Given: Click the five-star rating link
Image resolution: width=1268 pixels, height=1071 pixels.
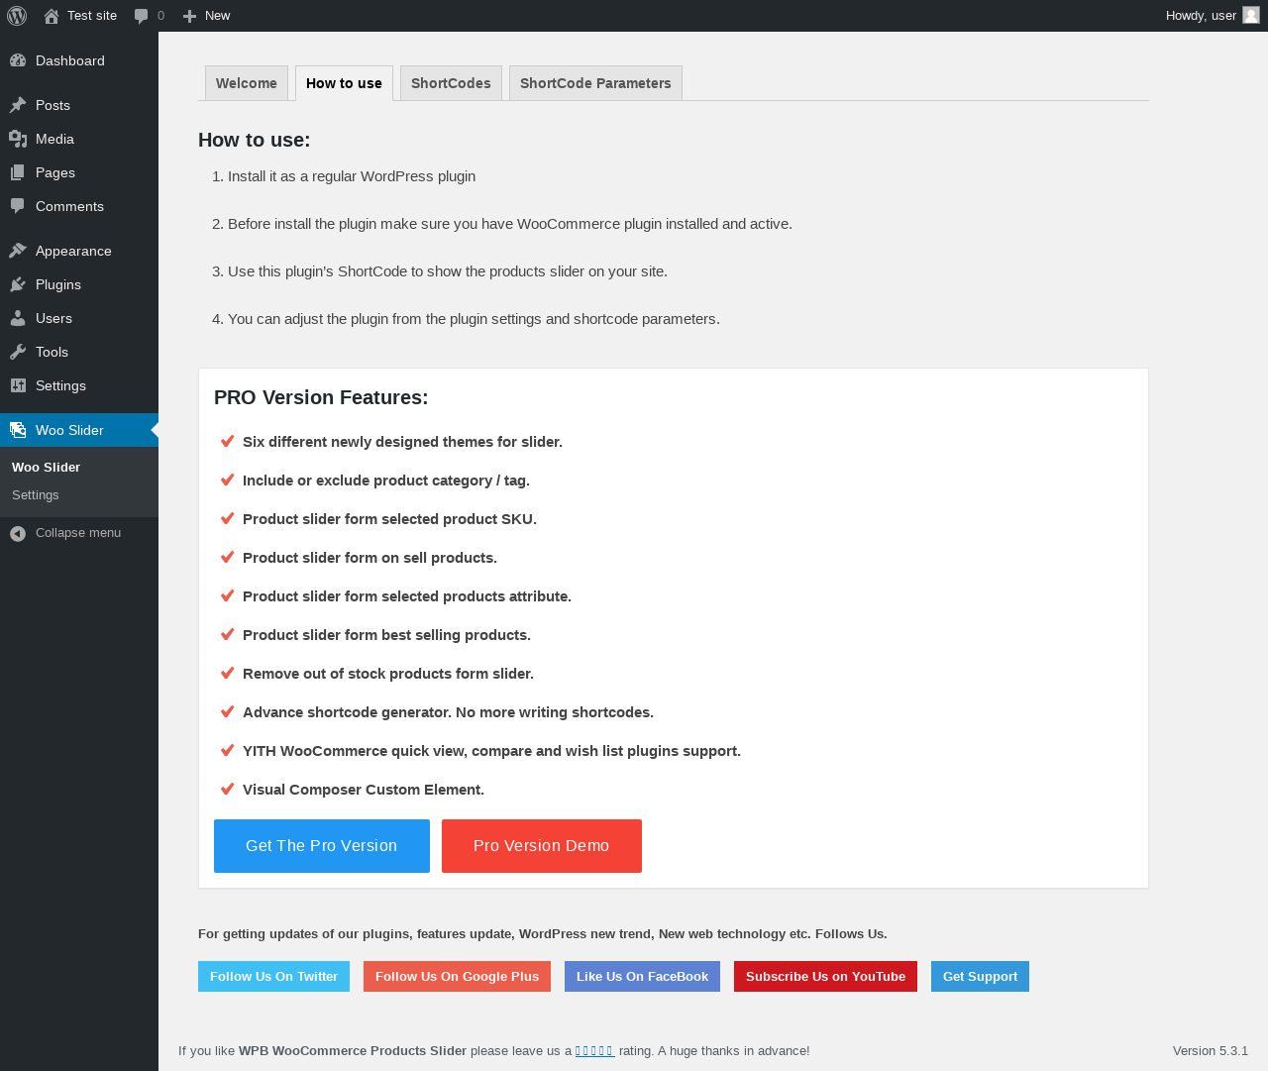Looking at the screenshot, I should click(x=594, y=1050).
